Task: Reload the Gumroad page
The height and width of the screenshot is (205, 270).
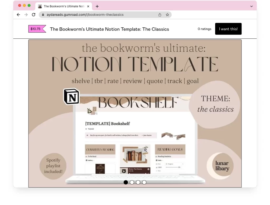Action: click(x=33, y=15)
